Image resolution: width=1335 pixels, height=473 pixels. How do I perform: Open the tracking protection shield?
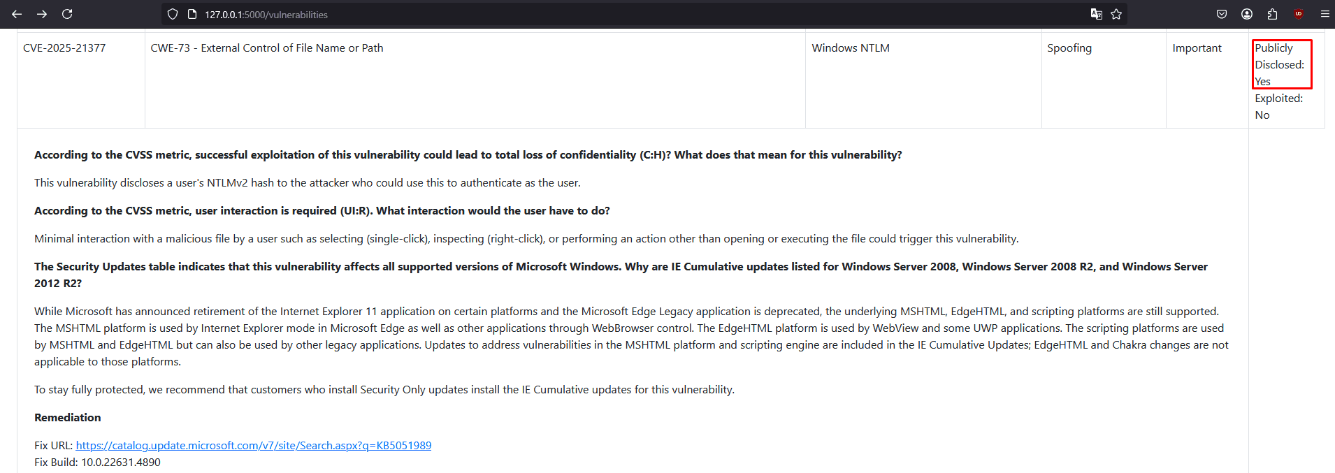click(x=173, y=14)
